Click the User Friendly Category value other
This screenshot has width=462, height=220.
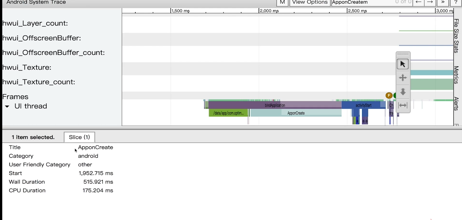[x=85, y=165]
